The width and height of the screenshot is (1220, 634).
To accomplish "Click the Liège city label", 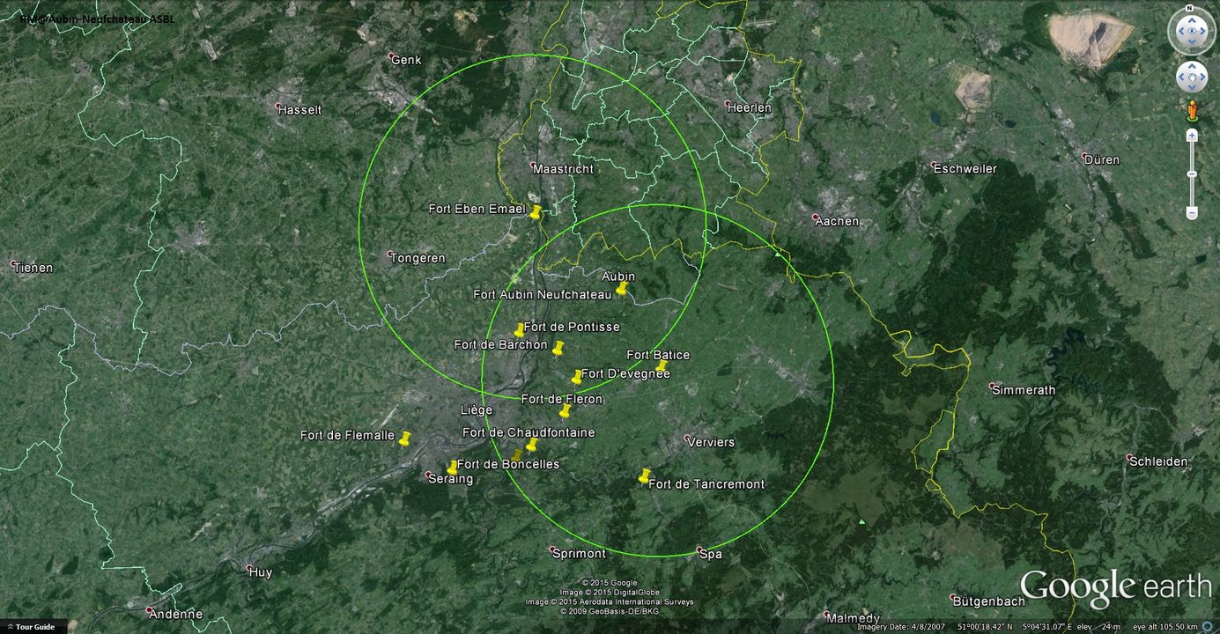I will 477,409.
